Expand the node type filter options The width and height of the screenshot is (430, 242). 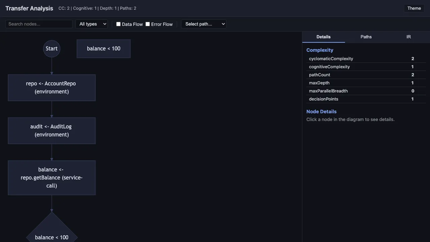pos(91,24)
